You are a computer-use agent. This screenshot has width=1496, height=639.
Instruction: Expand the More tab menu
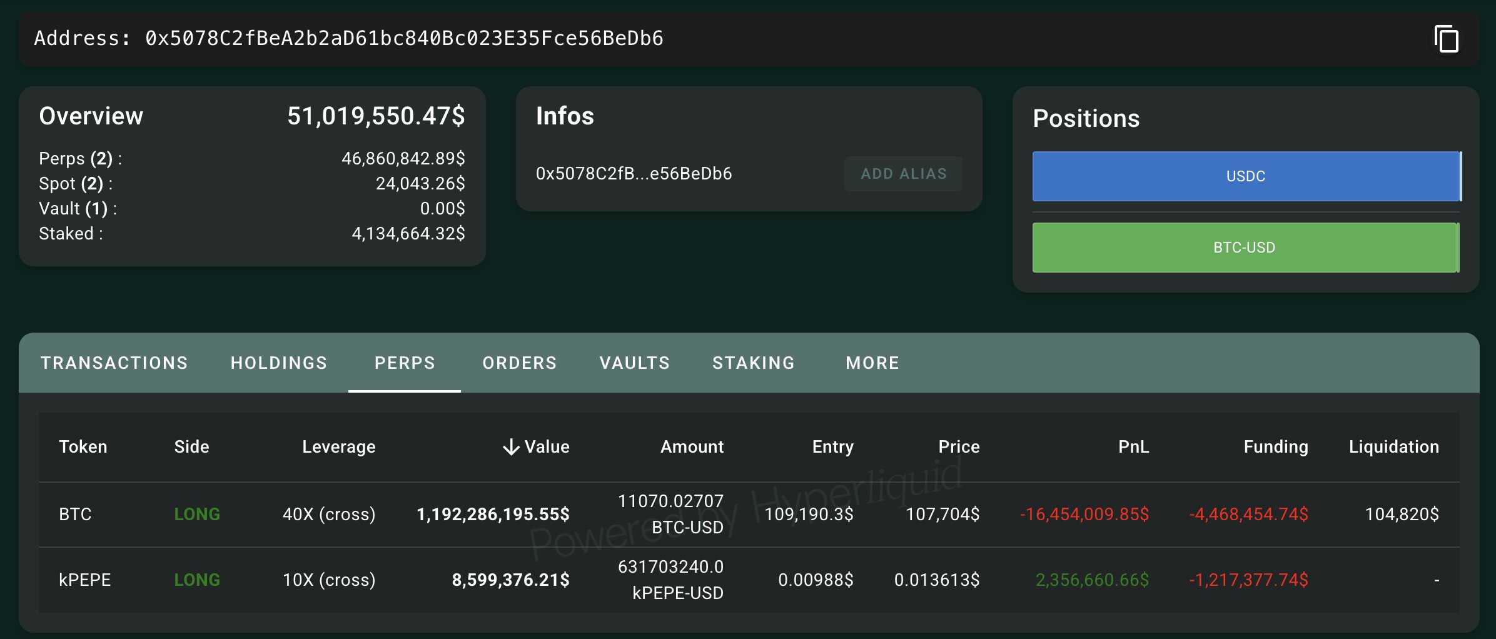872,363
